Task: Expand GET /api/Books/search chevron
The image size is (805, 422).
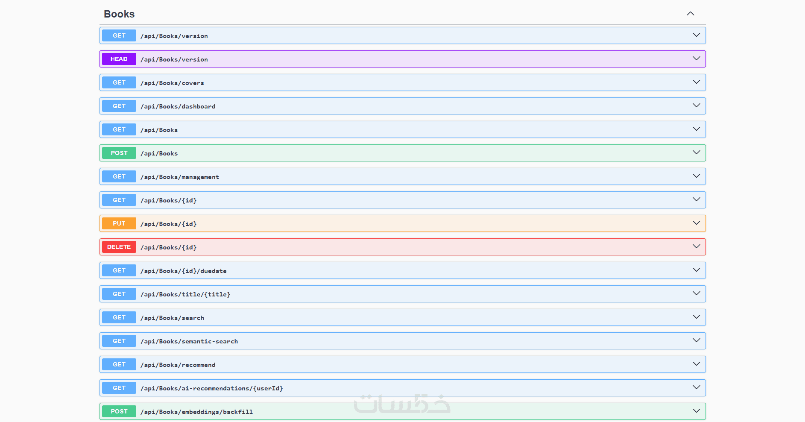Action: coord(697,317)
